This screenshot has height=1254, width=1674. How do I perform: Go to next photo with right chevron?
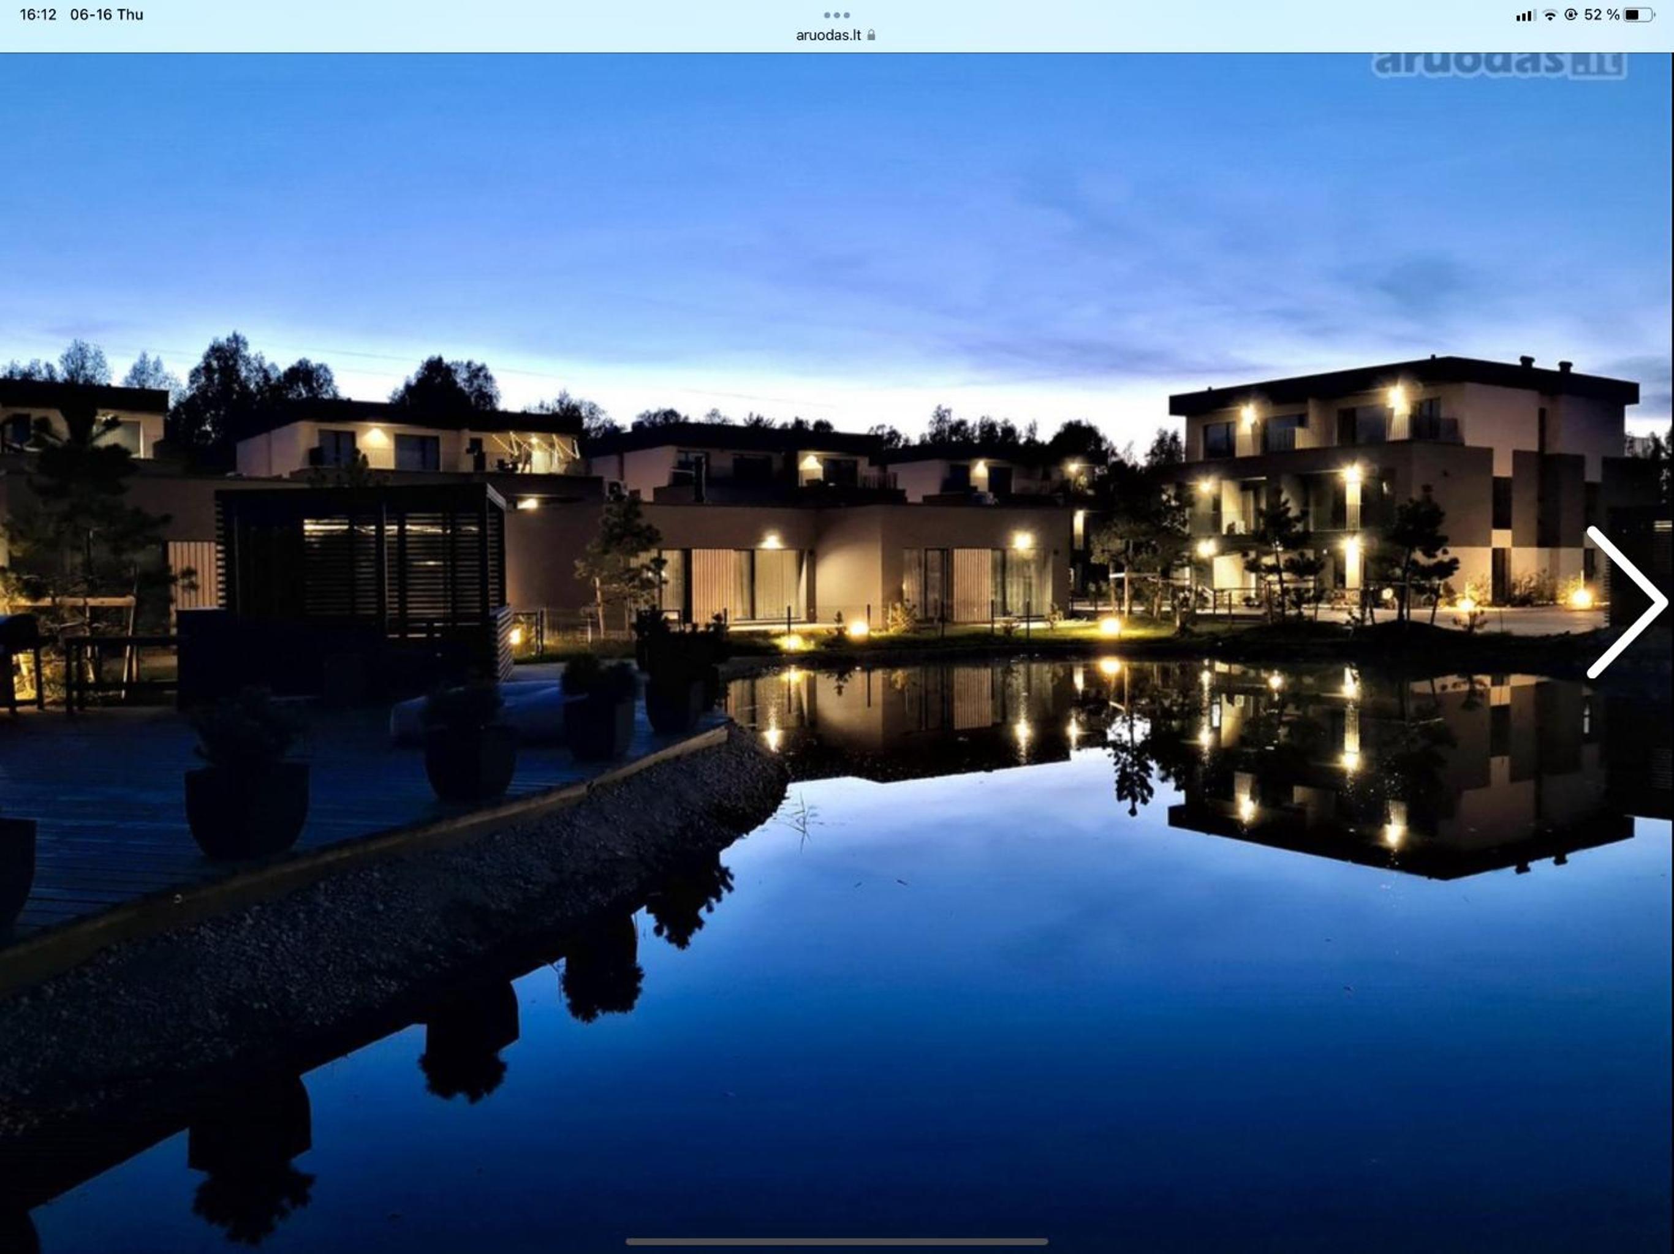[x=1626, y=602]
